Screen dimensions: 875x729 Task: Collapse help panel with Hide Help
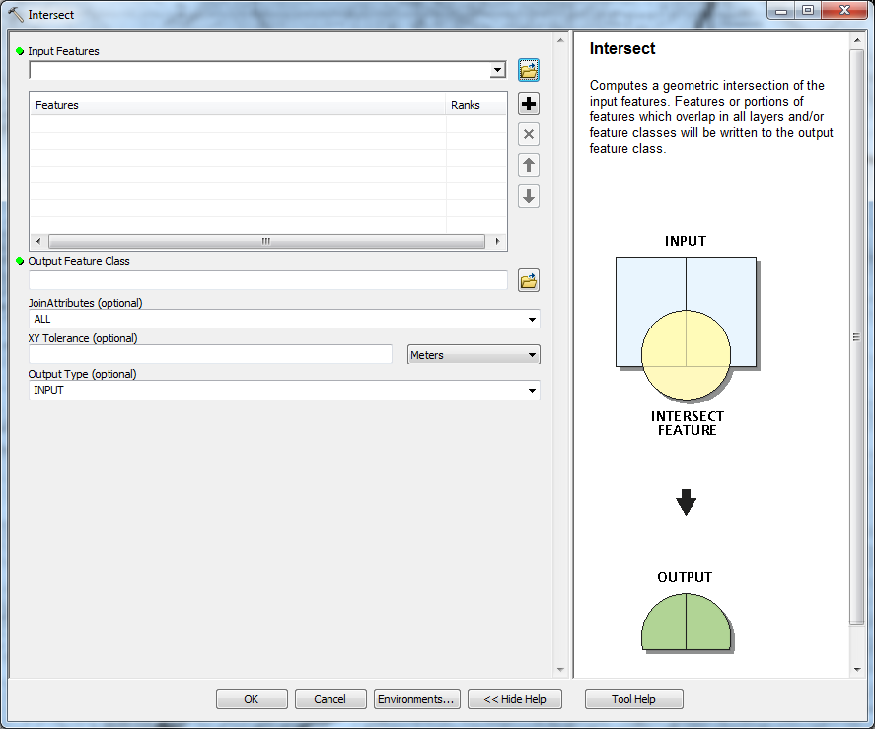point(514,699)
